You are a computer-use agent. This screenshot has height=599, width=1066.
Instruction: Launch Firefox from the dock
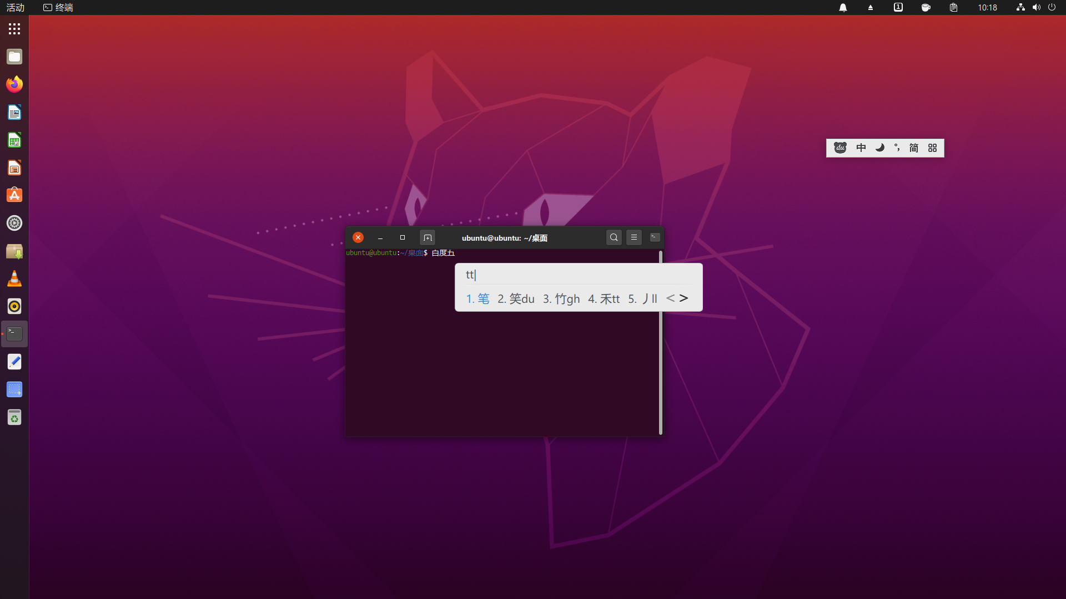click(x=14, y=84)
